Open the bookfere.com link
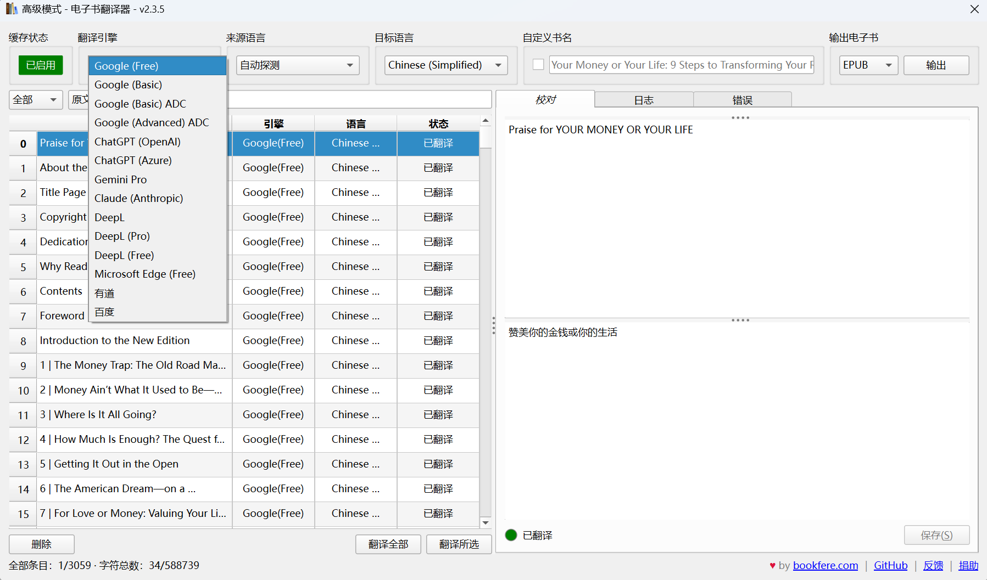 (826, 565)
